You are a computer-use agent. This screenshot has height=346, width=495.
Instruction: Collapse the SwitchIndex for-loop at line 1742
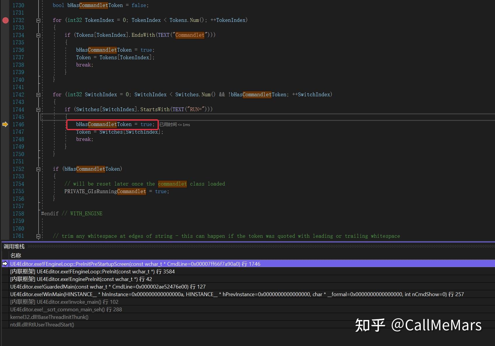[x=38, y=95]
